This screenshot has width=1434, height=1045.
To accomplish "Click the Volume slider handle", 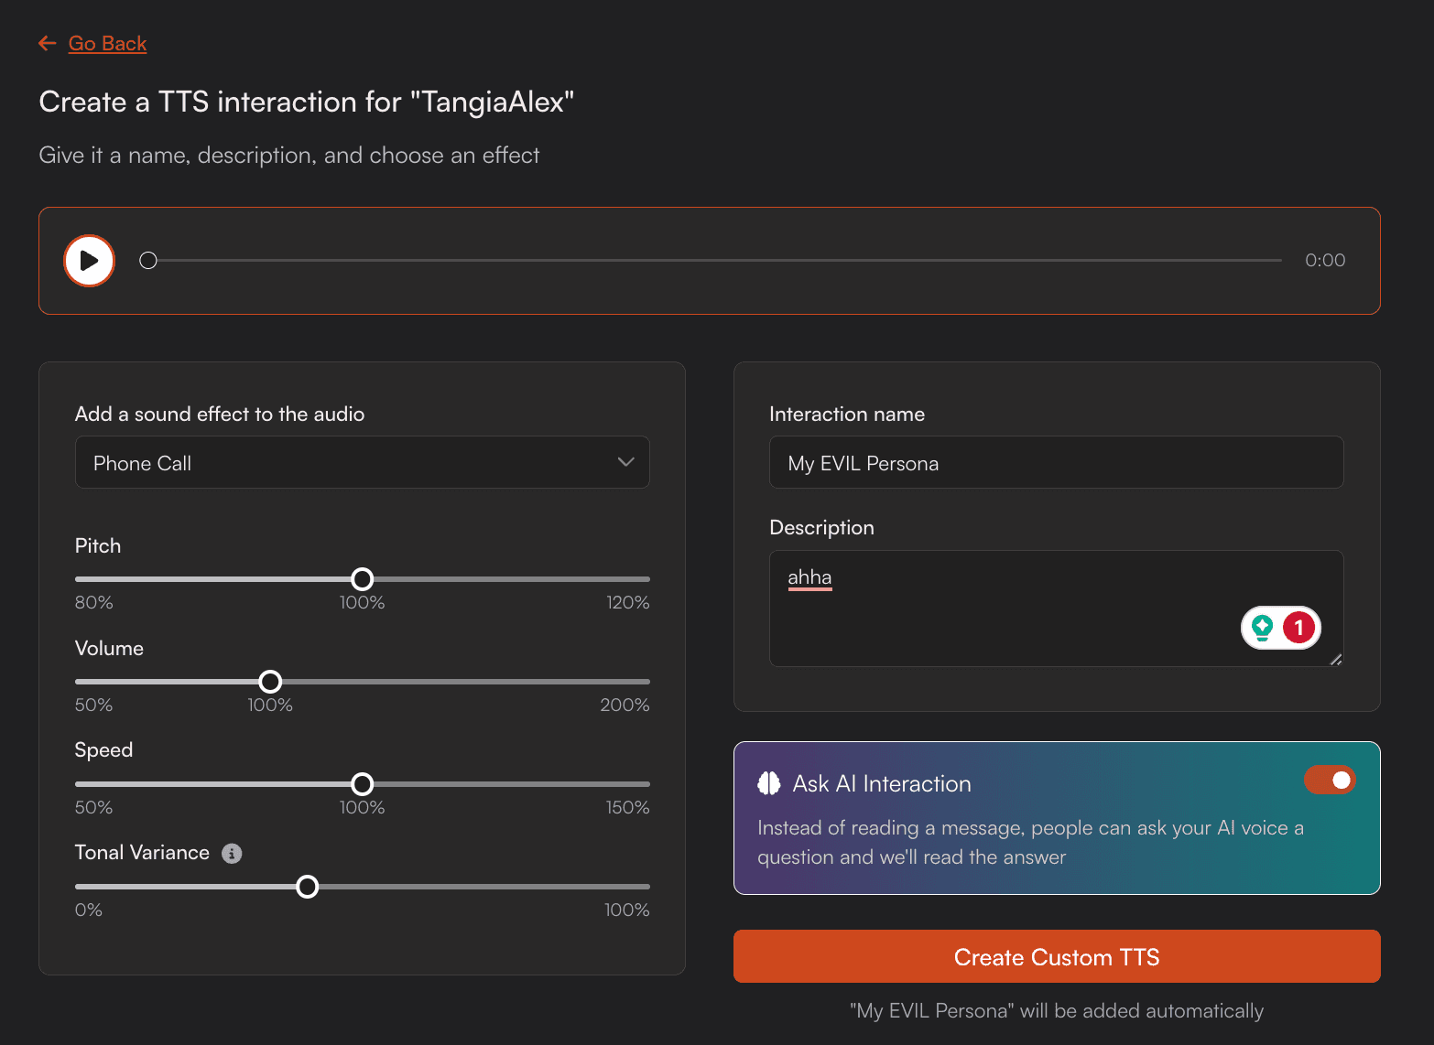I will 270,682.
